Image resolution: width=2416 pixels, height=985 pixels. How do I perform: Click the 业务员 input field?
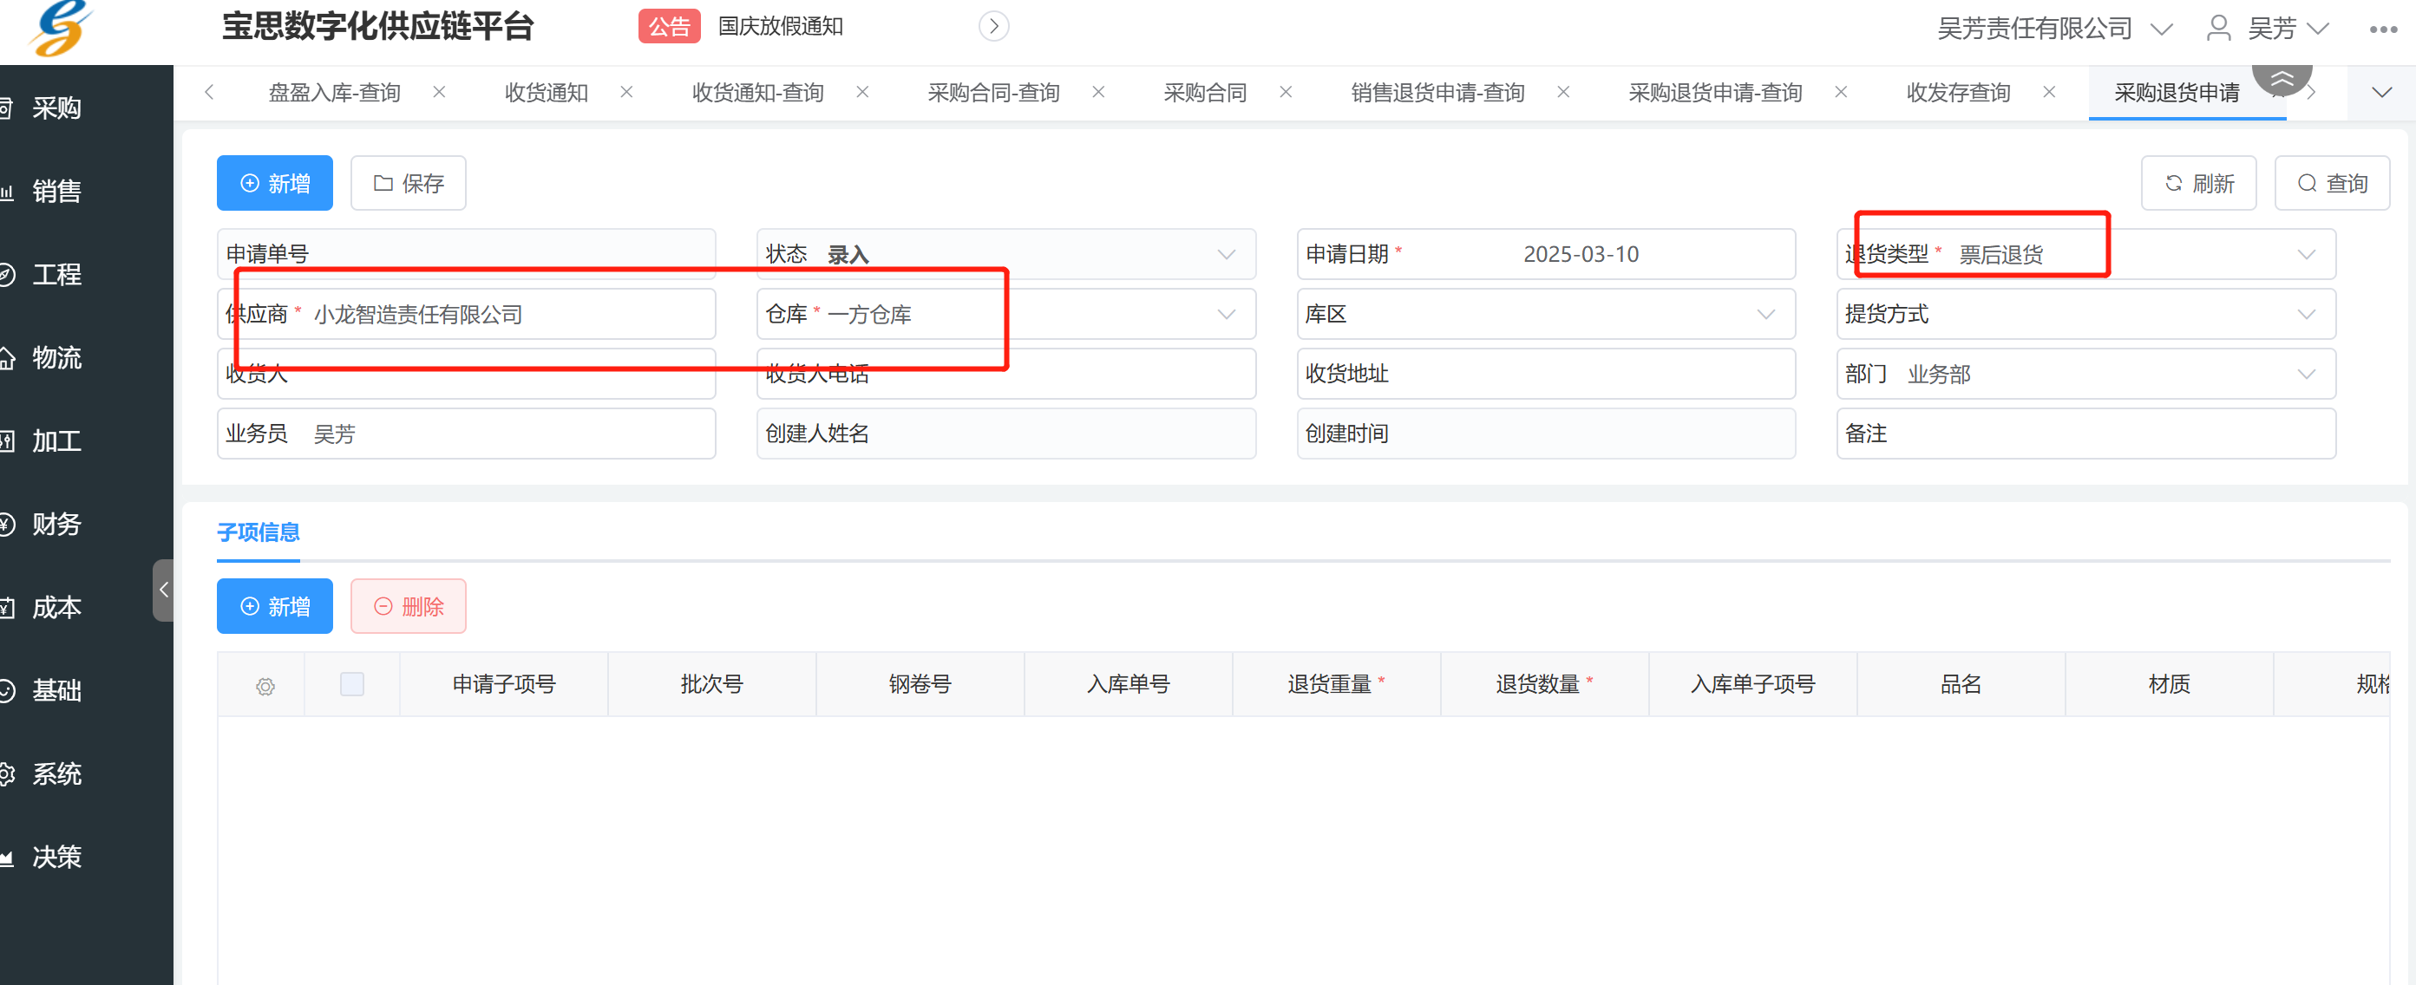click(x=466, y=434)
